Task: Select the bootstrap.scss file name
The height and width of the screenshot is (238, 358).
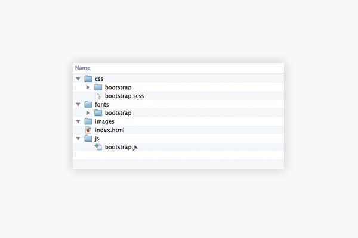Action: (x=124, y=96)
